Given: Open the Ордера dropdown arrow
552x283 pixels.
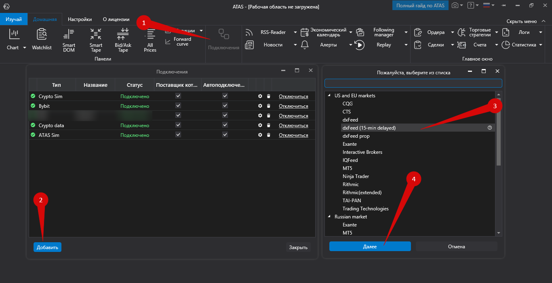Looking at the screenshot, I should click(453, 32).
